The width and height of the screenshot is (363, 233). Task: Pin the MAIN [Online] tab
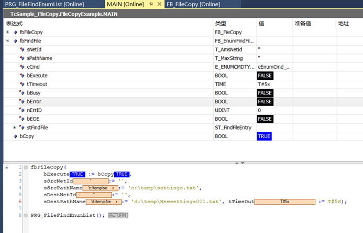click(151, 4)
